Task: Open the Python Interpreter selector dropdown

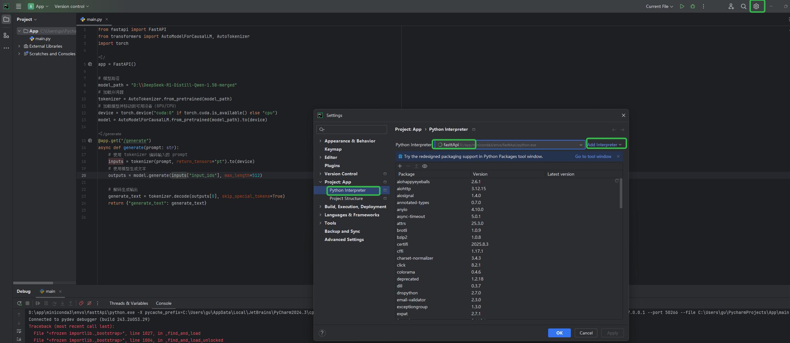Action: coord(510,145)
